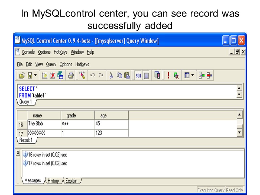Click the query editor scroll down arrow
260x195 pixels.
[x=239, y=95]
